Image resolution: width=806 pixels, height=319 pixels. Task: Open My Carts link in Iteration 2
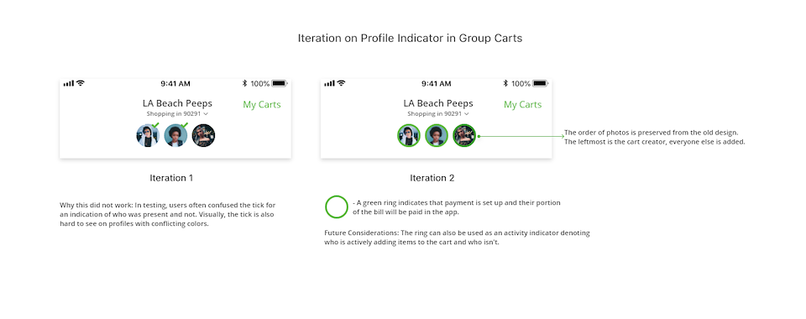point(523,105)
